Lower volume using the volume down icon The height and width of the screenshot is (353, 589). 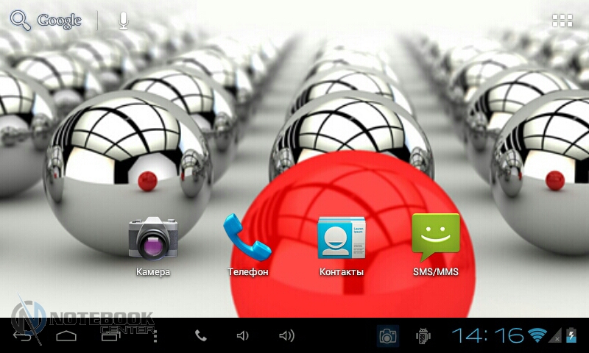(242, 336)
